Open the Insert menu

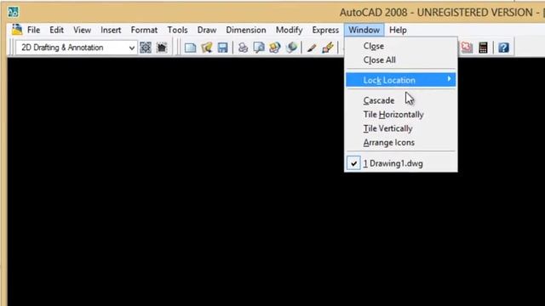111,31
